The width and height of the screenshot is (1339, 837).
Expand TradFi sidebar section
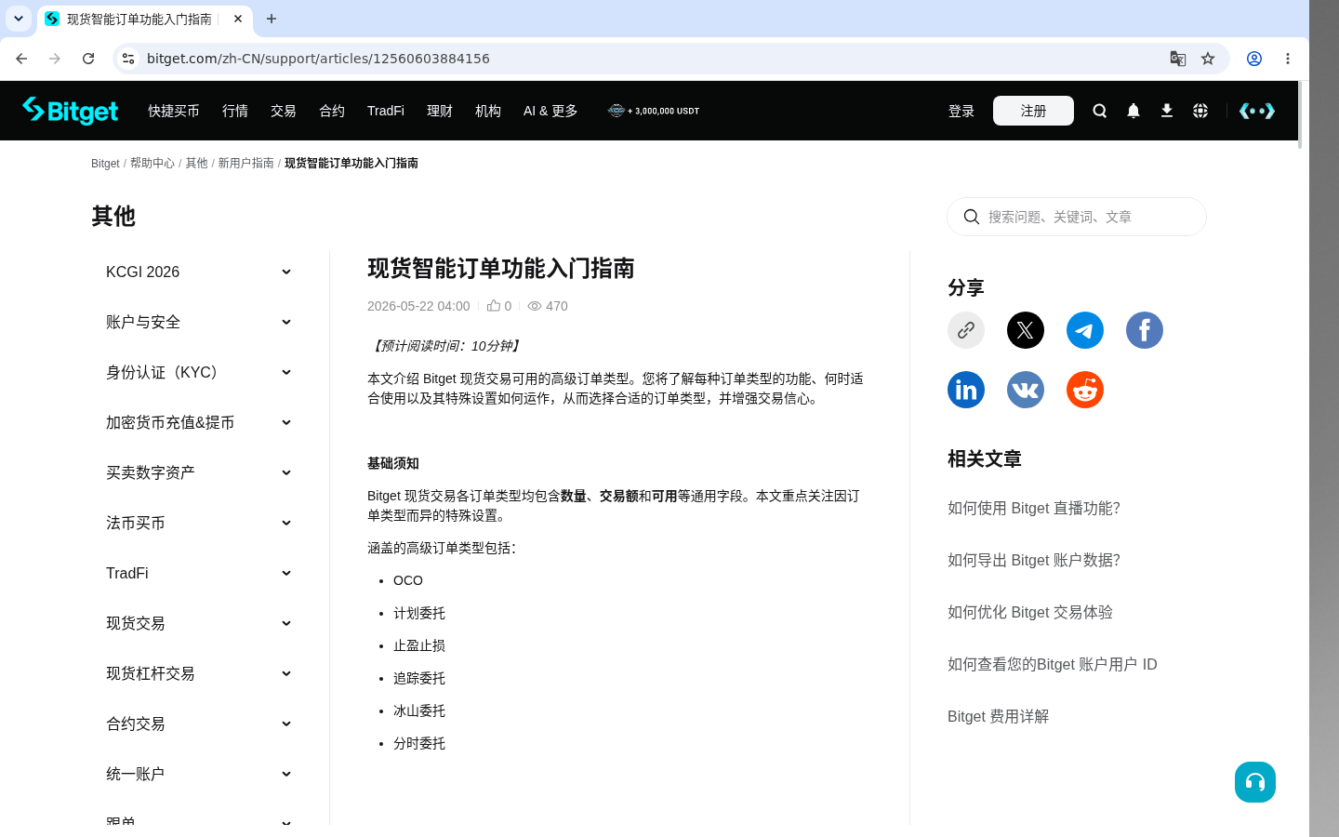199,573
